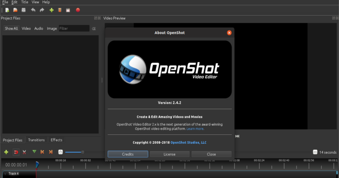This screenshot has height=178, width=339.
Task: Open the Help menu
Action: point(46,2)
